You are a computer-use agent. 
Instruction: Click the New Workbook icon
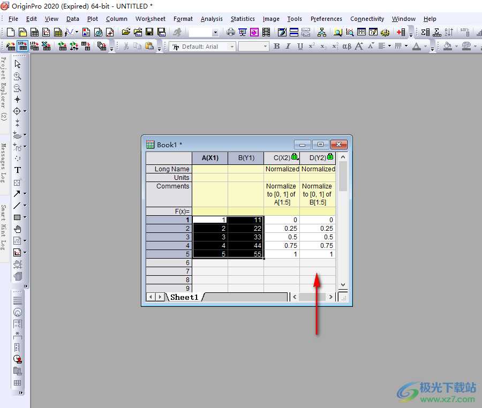click(x=34, y=32)
